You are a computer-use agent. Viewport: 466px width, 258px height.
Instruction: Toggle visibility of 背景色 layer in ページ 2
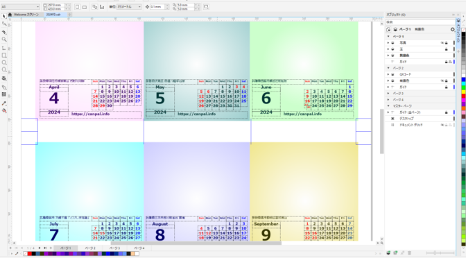pos(442,81)
